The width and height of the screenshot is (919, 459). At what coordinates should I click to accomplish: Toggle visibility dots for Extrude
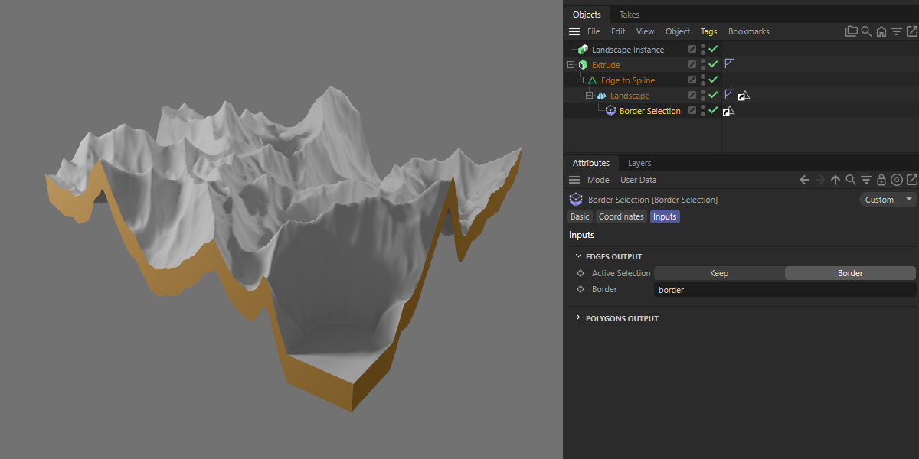coord(703,64)
